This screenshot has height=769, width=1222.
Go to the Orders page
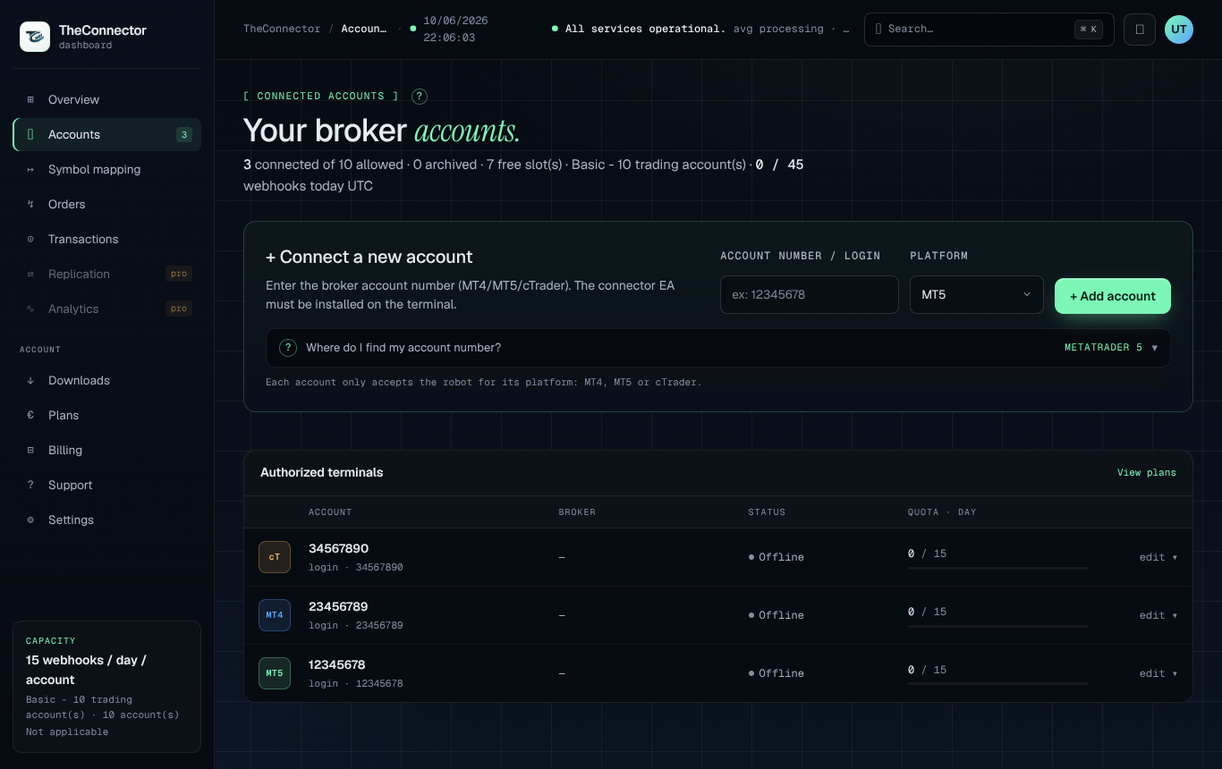pyautogui.click(x=106, y=204)
